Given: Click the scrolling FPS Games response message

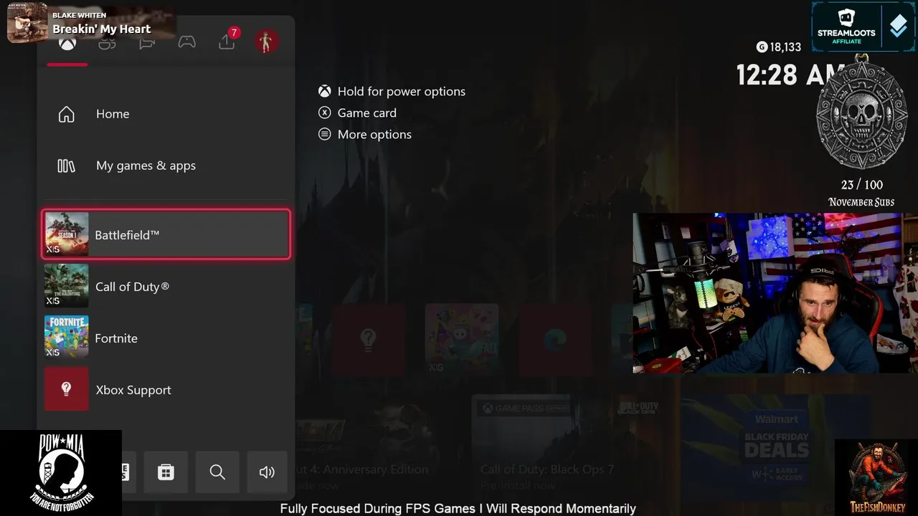Looking at the screenshot, I should (458, 509).
